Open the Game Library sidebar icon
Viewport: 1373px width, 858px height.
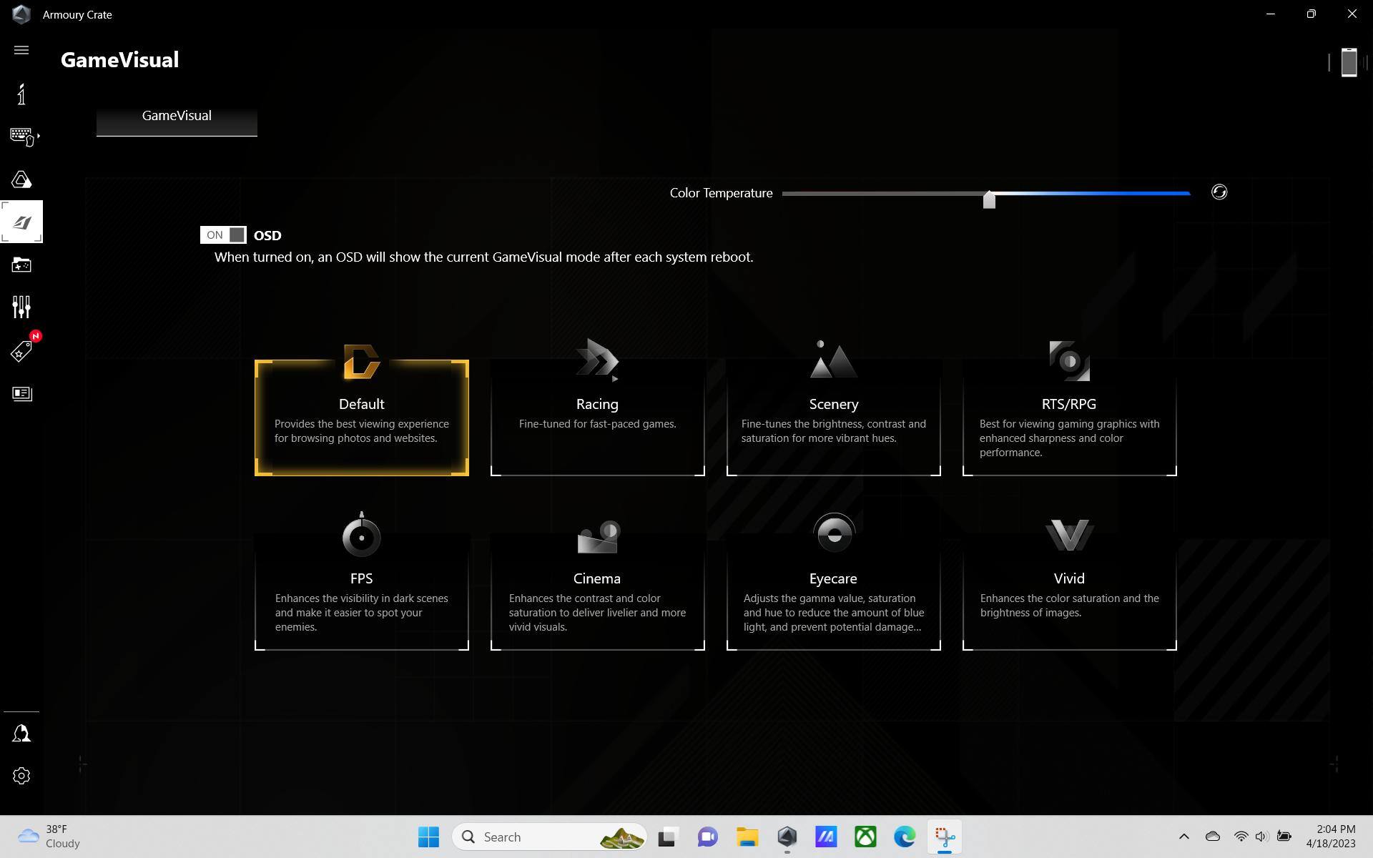[21, 265]
